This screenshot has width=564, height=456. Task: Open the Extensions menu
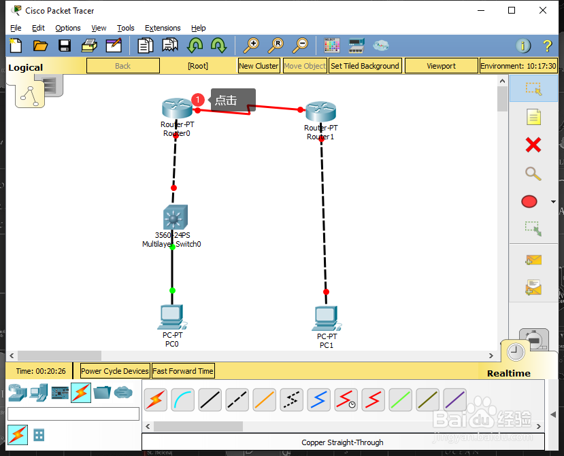tap(163, 28)
